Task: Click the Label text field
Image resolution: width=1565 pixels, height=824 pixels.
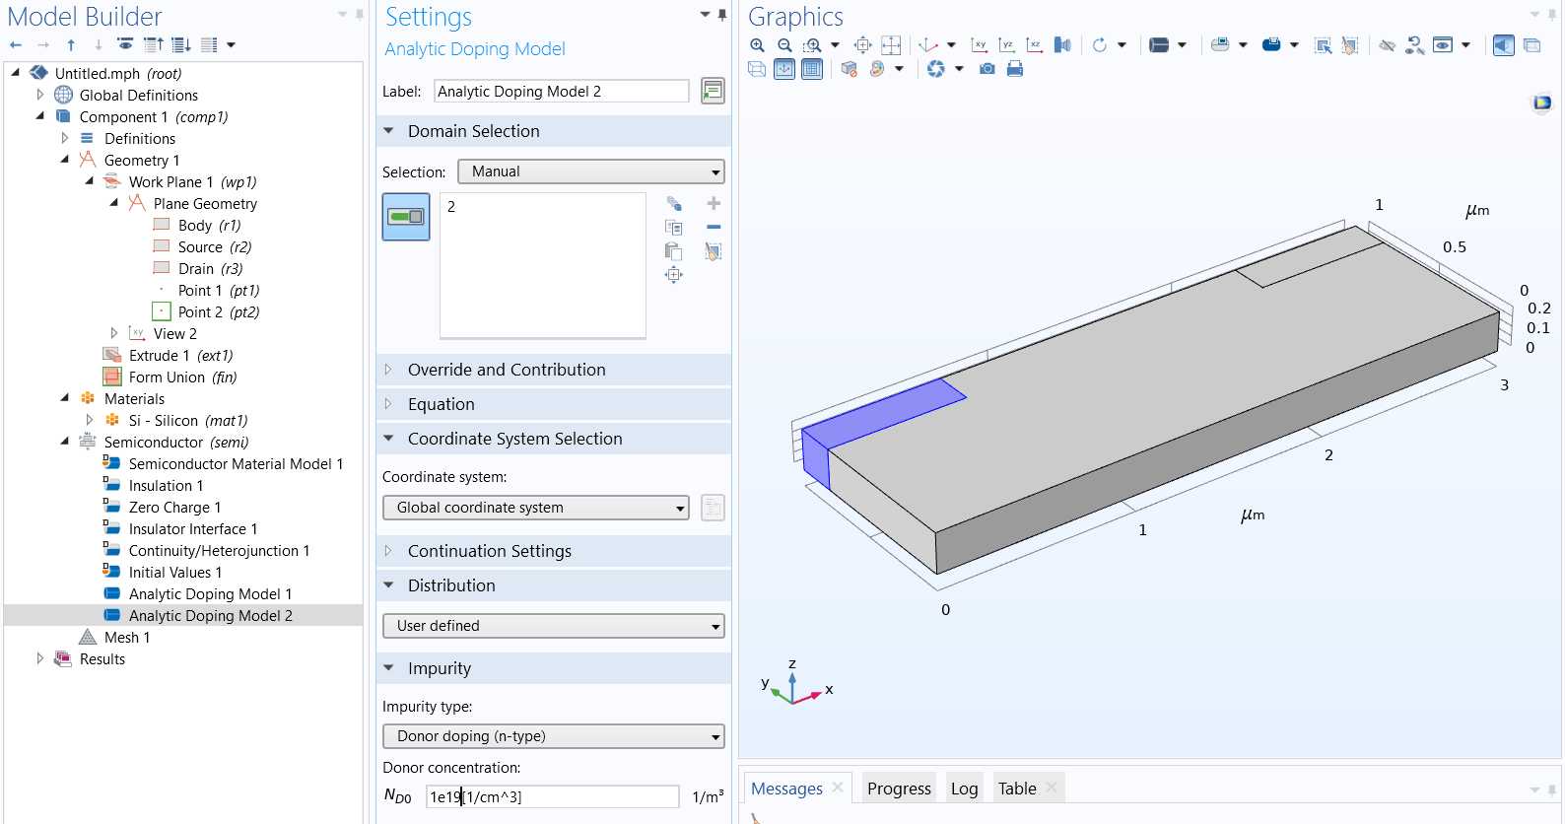Action: pos(562,91)
